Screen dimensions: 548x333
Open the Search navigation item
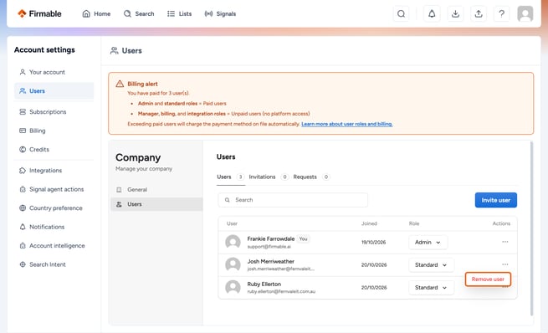point(139,13)
